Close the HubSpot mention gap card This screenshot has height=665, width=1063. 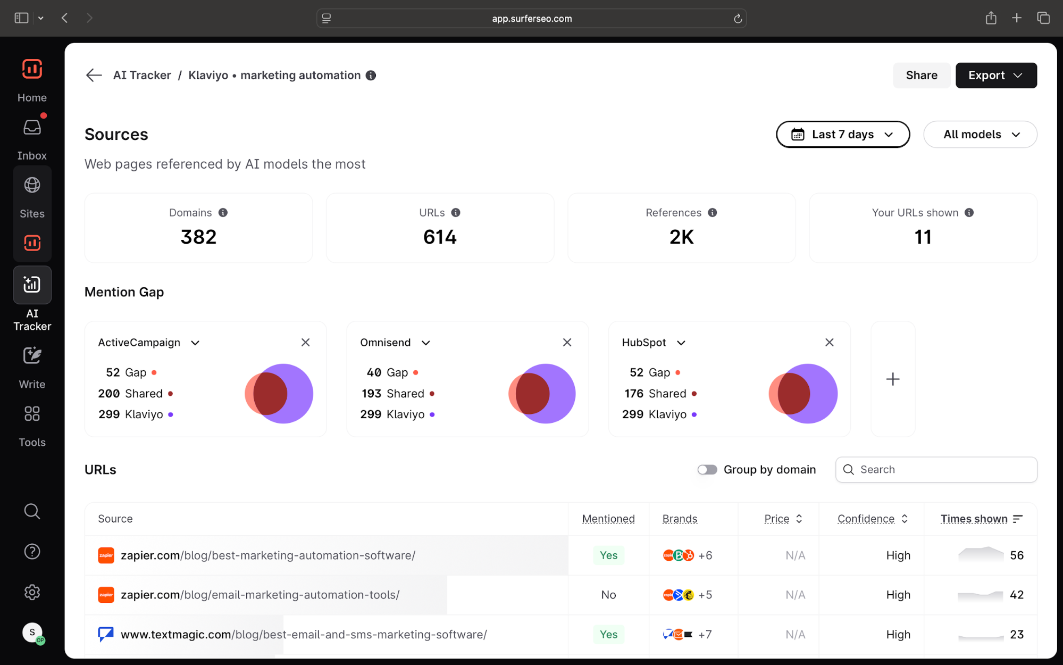pos(829,343)
